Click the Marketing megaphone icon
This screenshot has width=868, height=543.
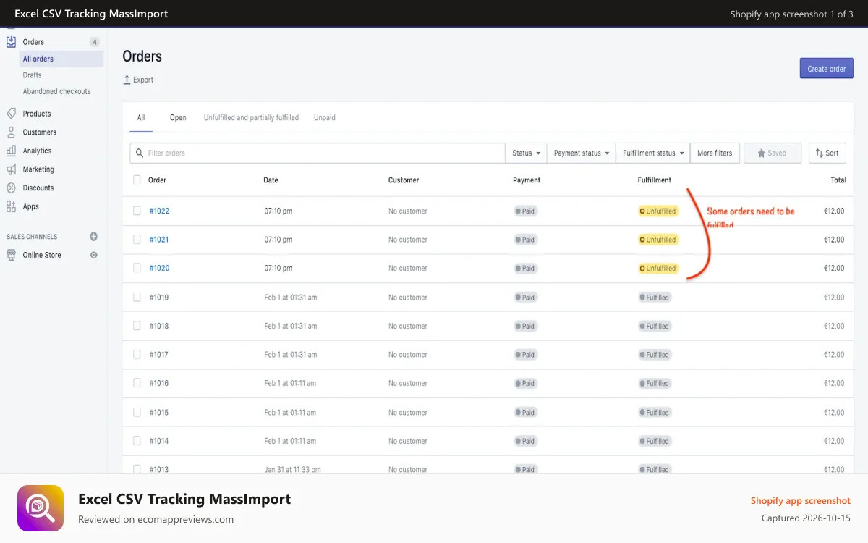11,169
